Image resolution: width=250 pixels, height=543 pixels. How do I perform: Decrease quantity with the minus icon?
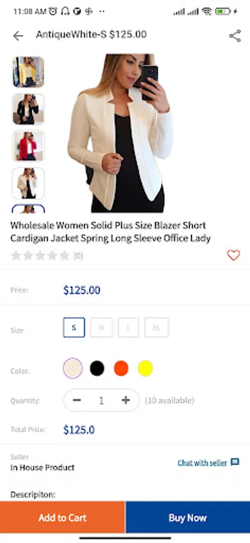pos(77,401)
